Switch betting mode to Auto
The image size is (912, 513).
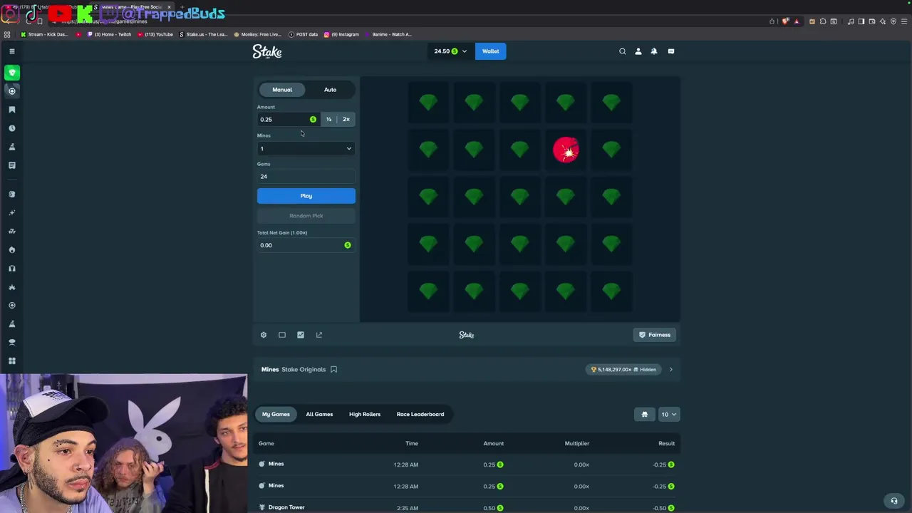tap(330, 90)
